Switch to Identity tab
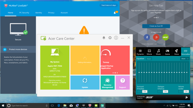The width and height of the screenshot is (193, 108). (38, 13)
